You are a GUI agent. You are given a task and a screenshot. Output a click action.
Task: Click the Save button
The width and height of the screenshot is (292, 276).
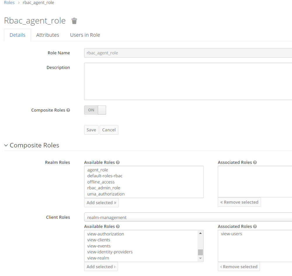tap(91, 130)
